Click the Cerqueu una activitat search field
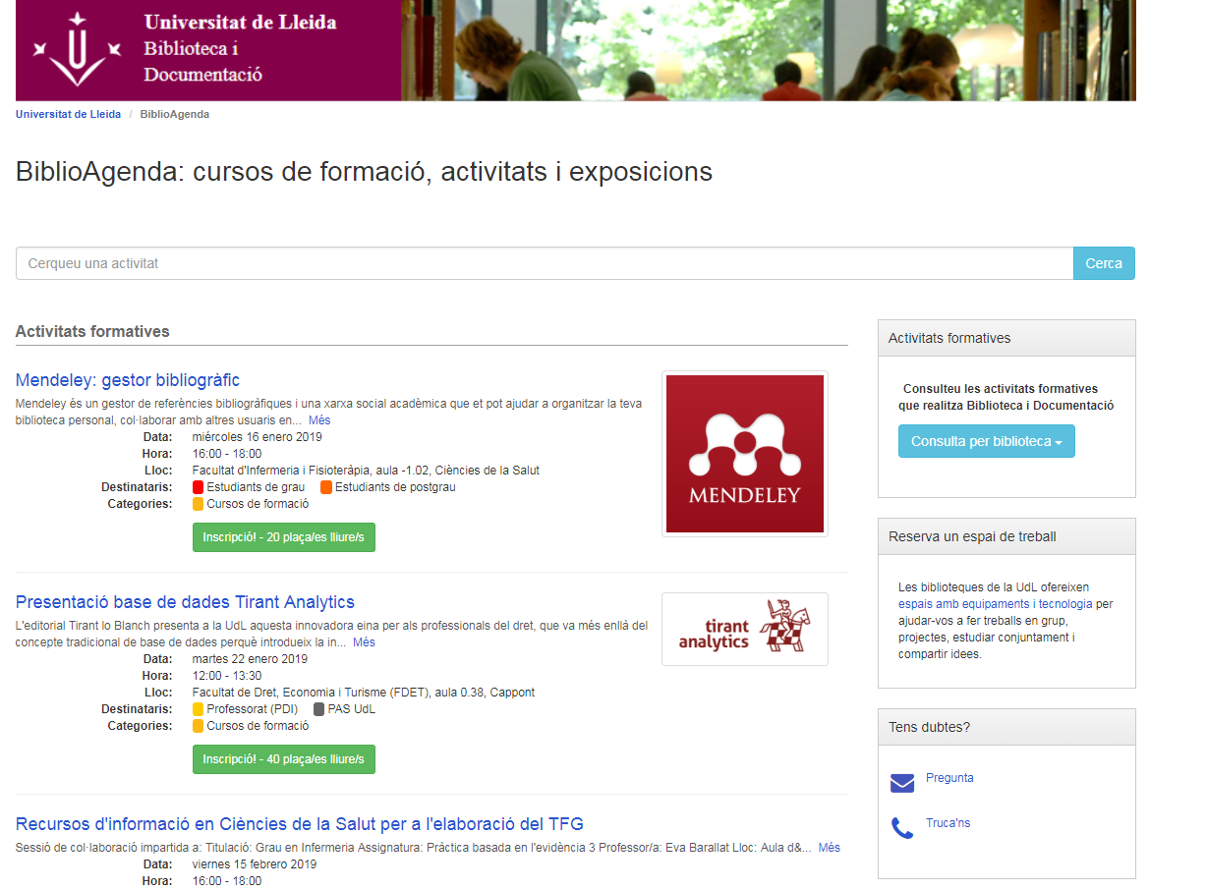1207x890 pixels. coord(541,263)
